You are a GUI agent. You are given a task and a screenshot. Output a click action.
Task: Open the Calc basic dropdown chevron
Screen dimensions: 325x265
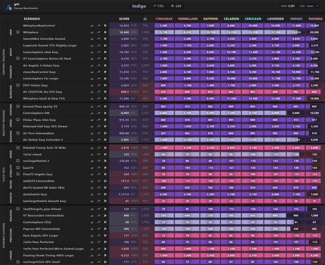coord(317,6)
